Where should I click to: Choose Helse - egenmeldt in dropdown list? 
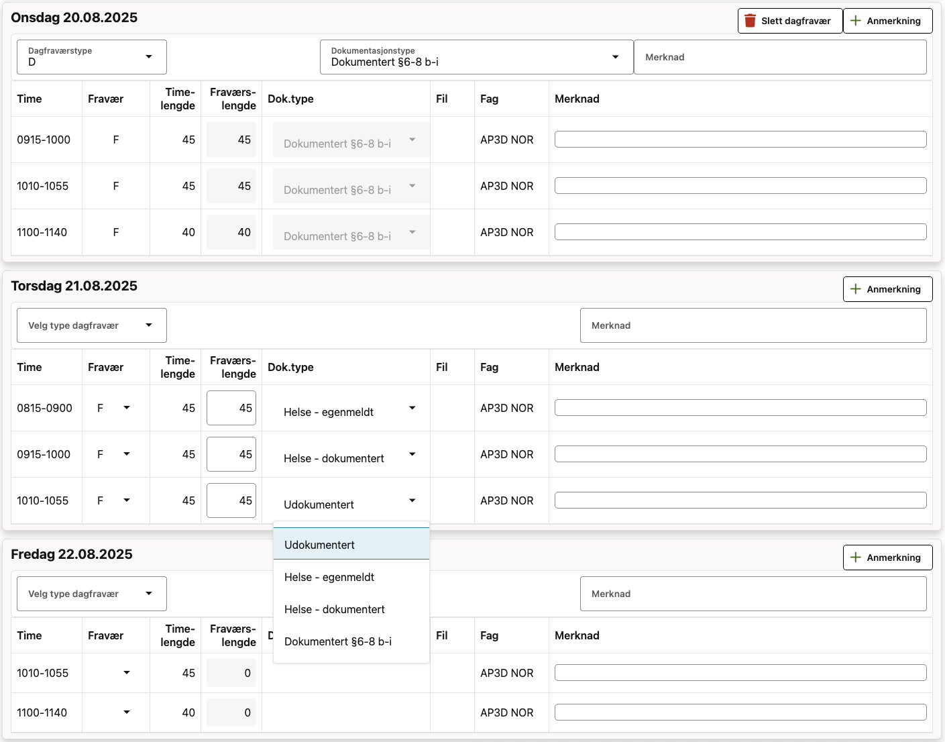[x=351, y=577]
